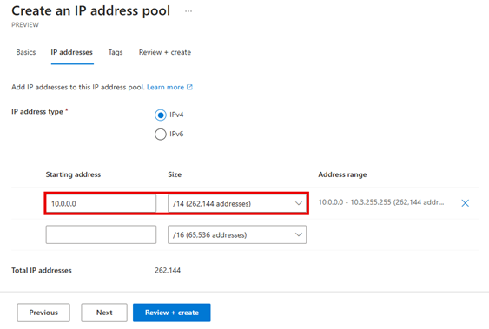Click the chevron arrow of the /16 dropdown

(299, 234)
